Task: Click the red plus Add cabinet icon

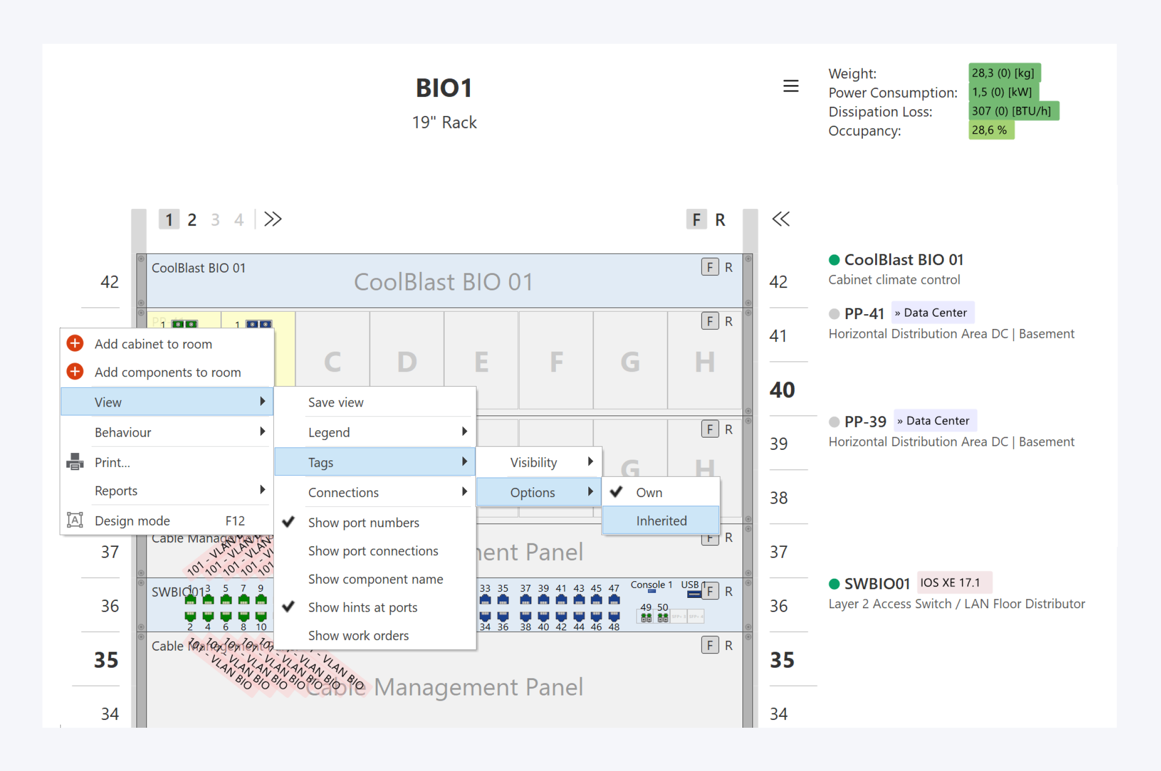Action: [75, 343]
